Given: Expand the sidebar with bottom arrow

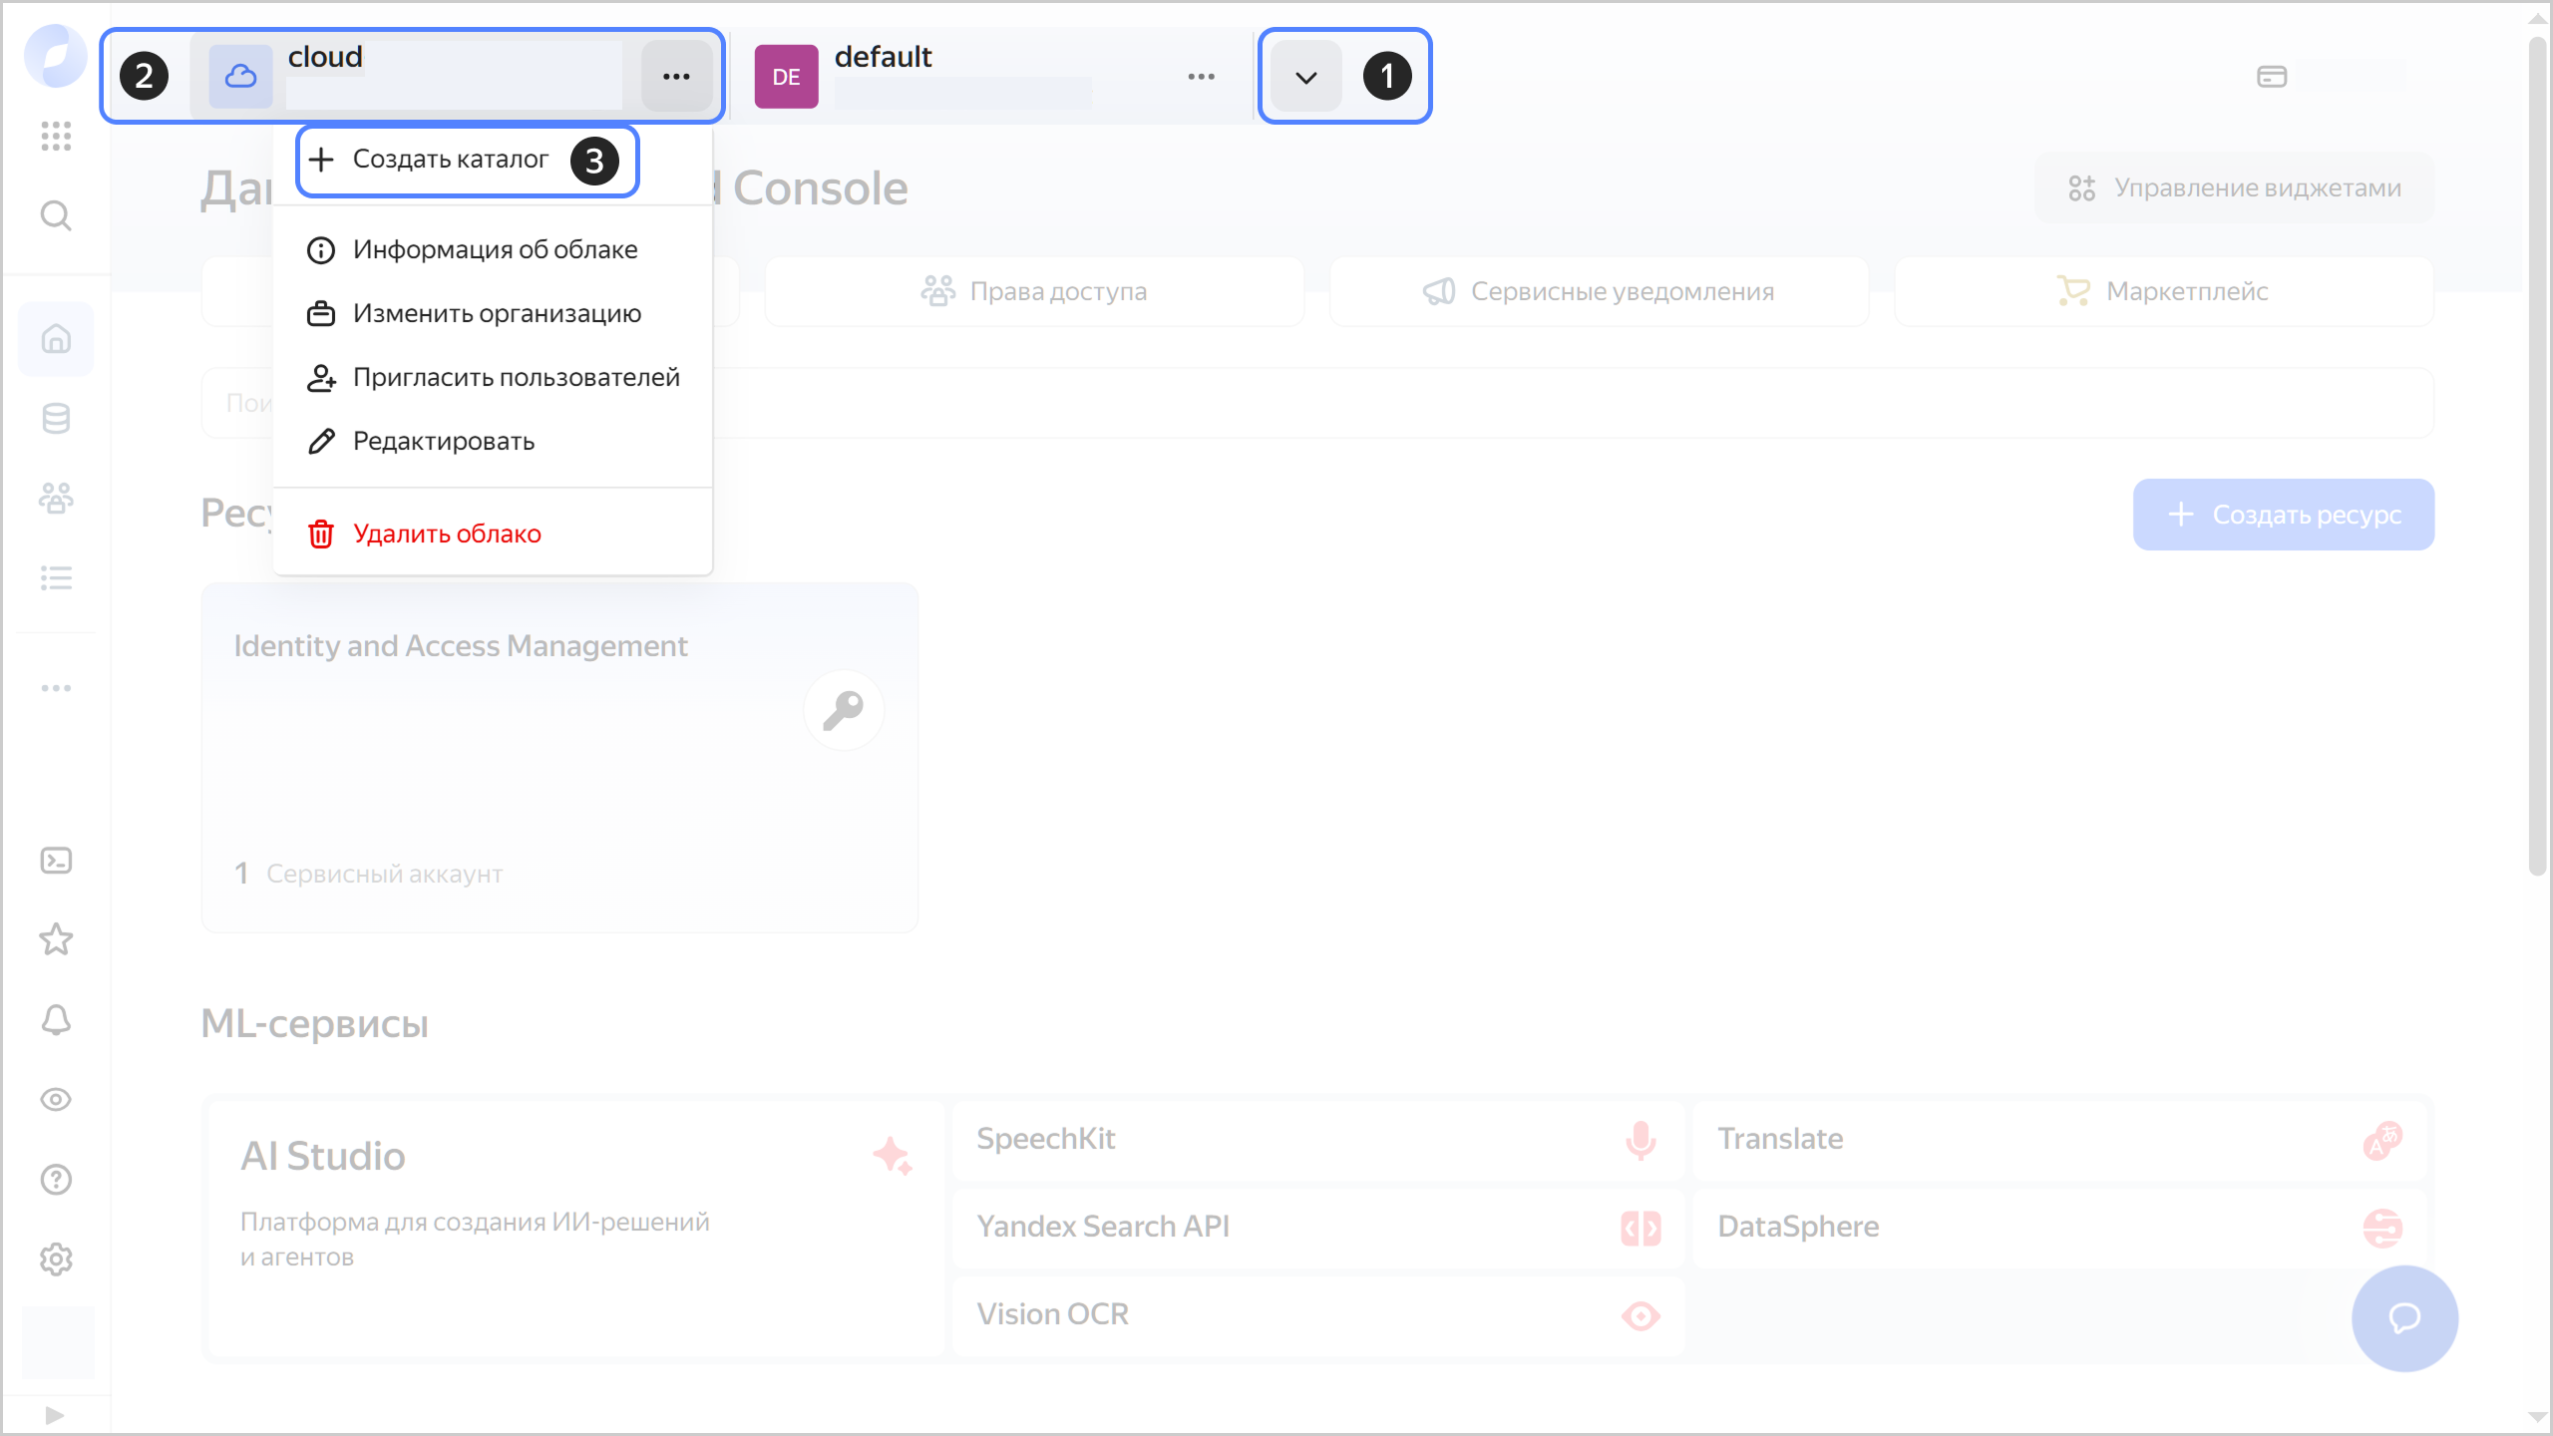Looking at the screenshot, I should [x=55, y=1415].
